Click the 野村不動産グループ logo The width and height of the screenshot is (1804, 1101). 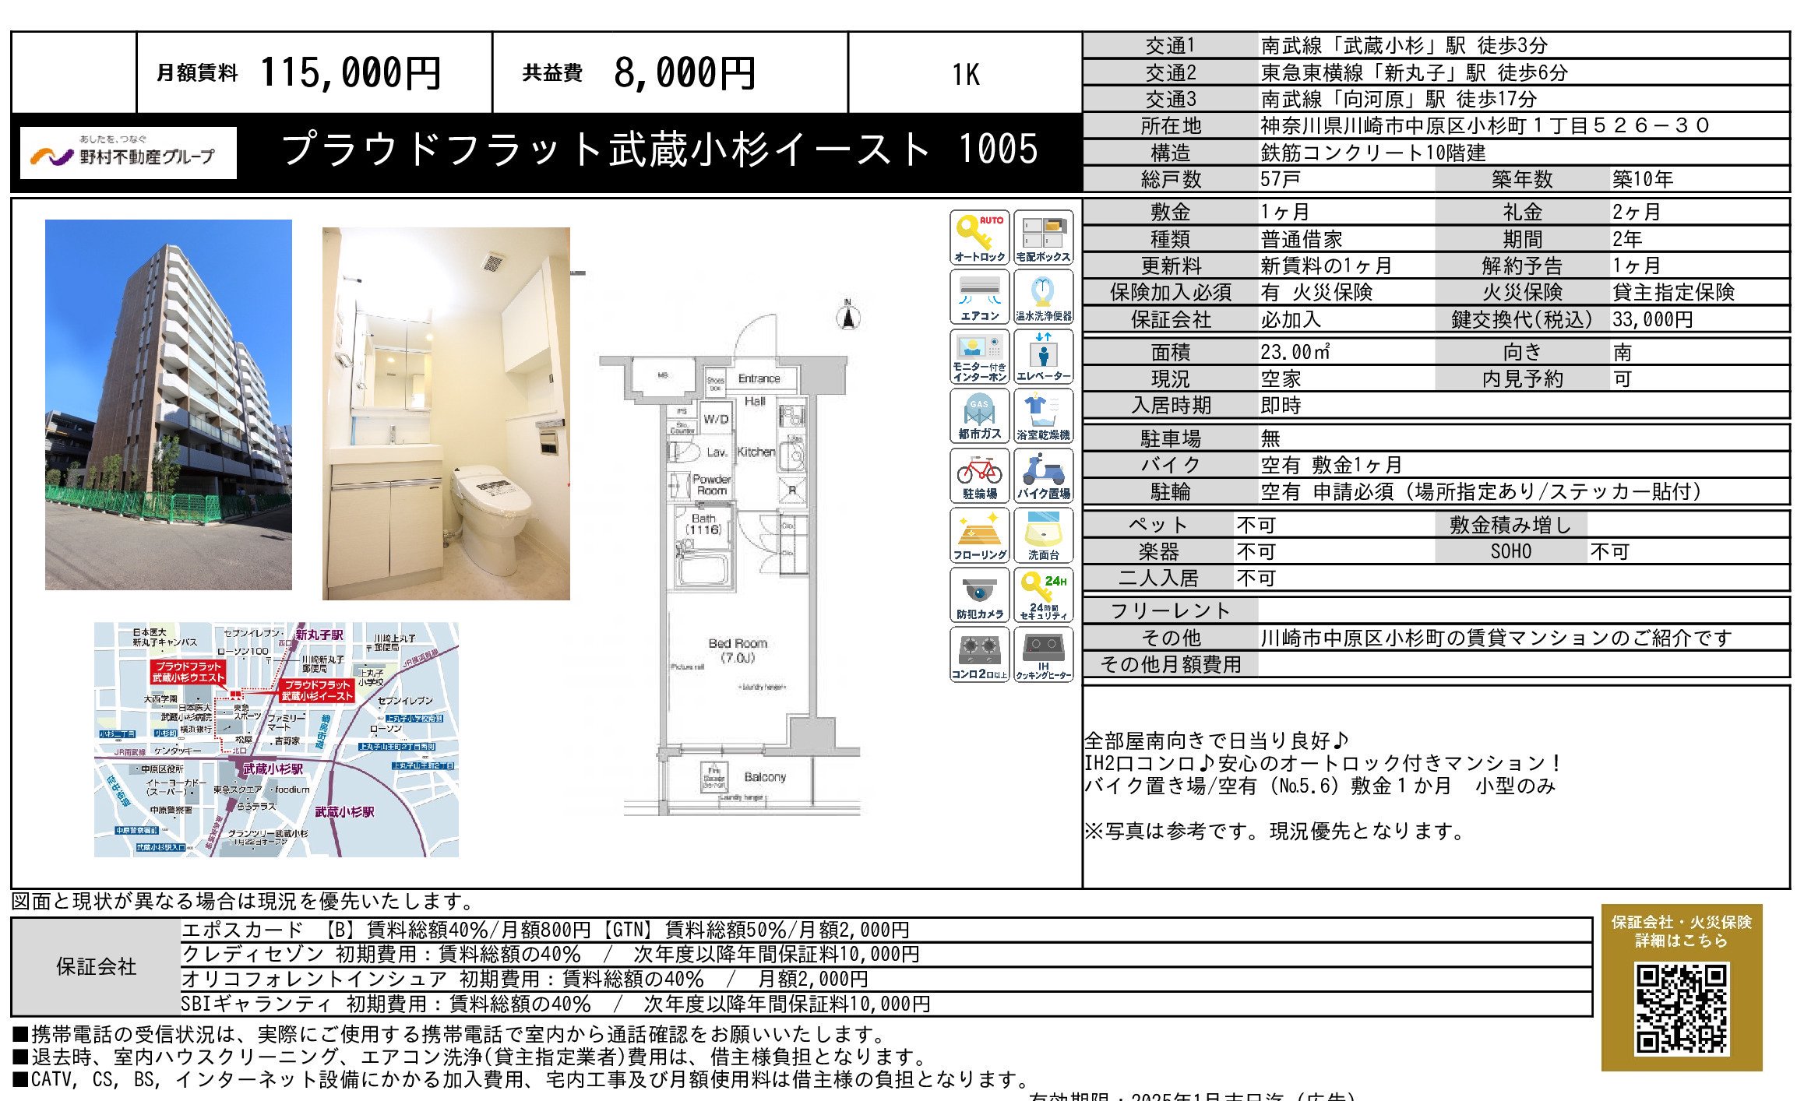(129, 153)
